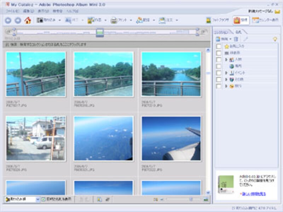
Task: Switch to the コレクション tab
Action: [x=221, y=32]
